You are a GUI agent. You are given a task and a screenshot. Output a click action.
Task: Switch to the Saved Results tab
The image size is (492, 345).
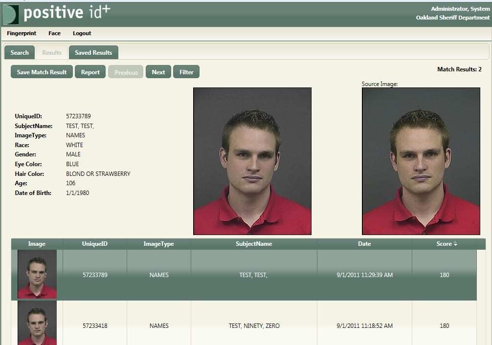pos(93,52)
